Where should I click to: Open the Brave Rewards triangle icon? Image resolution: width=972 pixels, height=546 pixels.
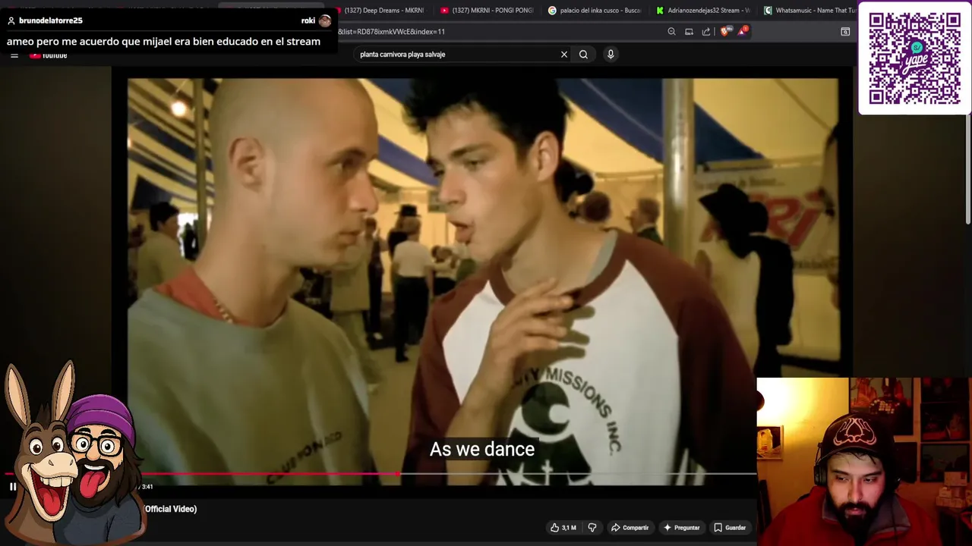743,32
